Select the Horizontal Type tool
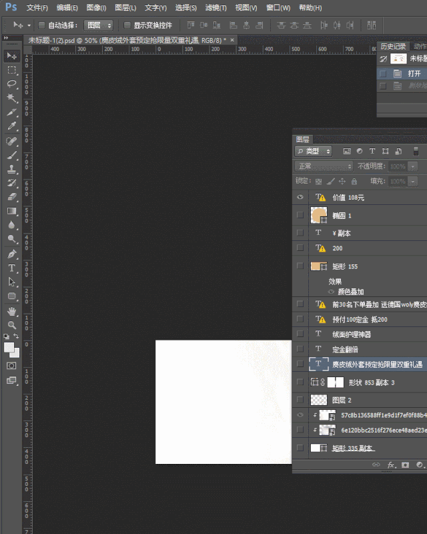 (x=11, y=268)
